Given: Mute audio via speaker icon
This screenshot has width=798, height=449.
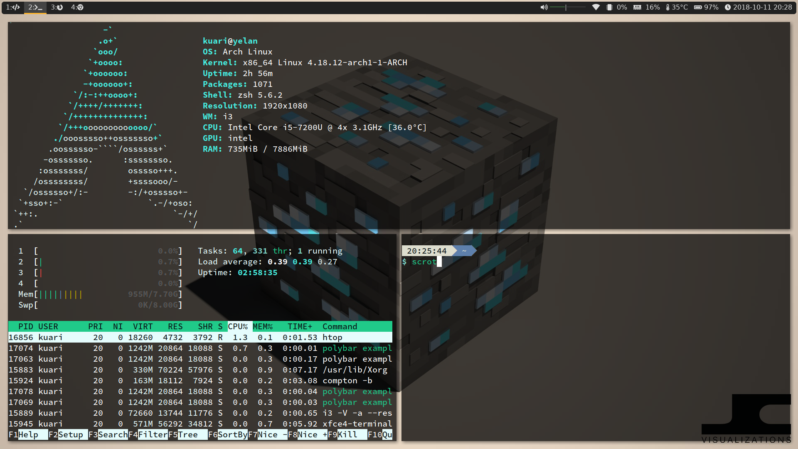Looking at the screenshot, I should coord(544,7).
